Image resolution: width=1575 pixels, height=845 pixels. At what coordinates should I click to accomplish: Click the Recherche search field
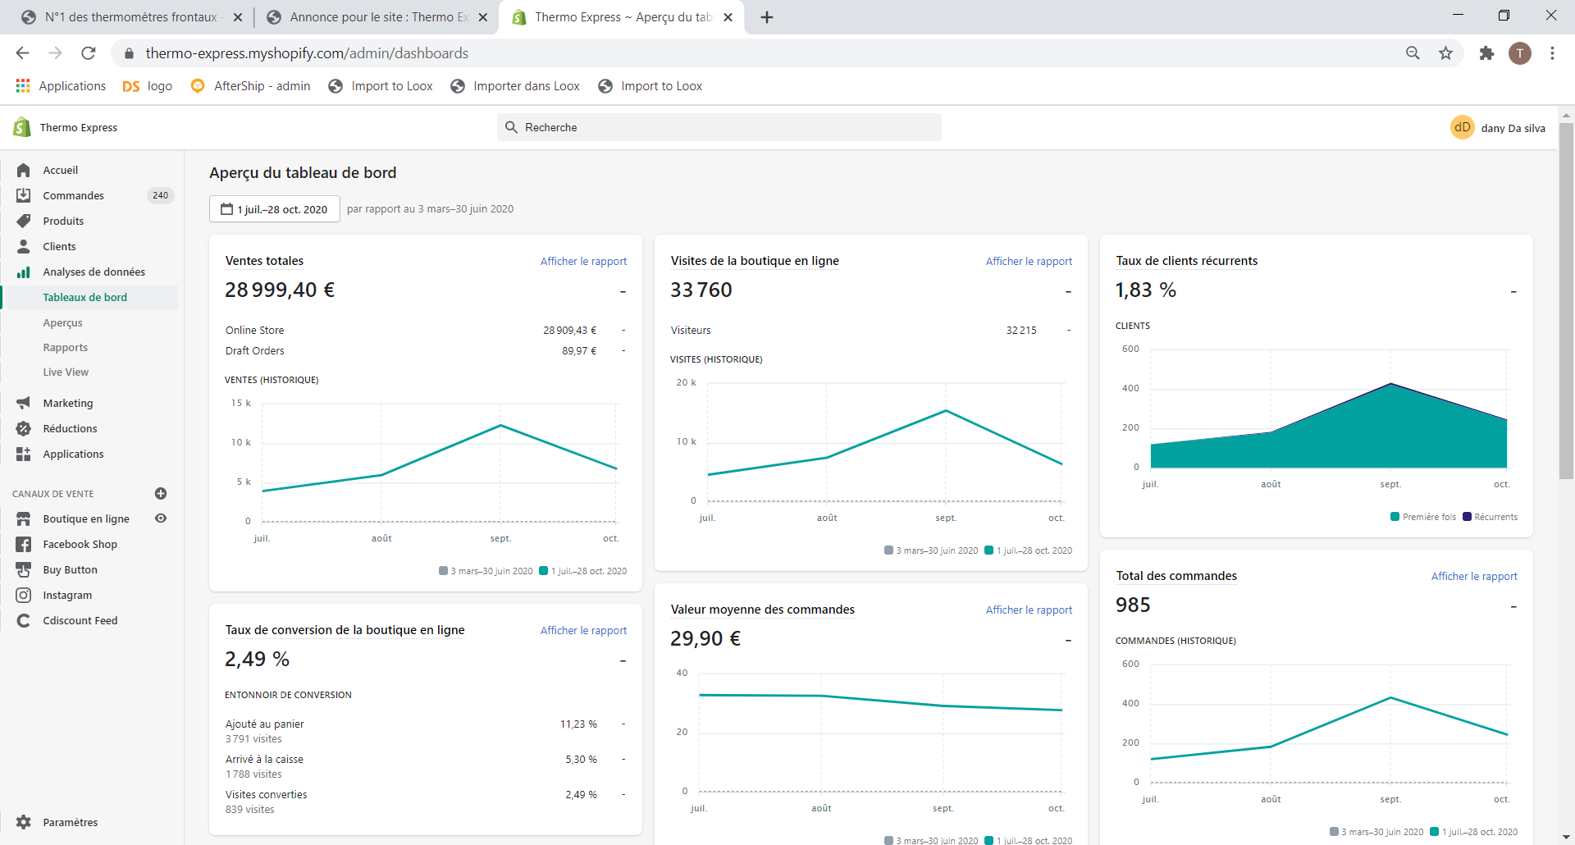(x=719, y=127)
